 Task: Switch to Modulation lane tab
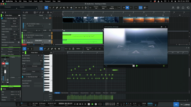[98, 93]
